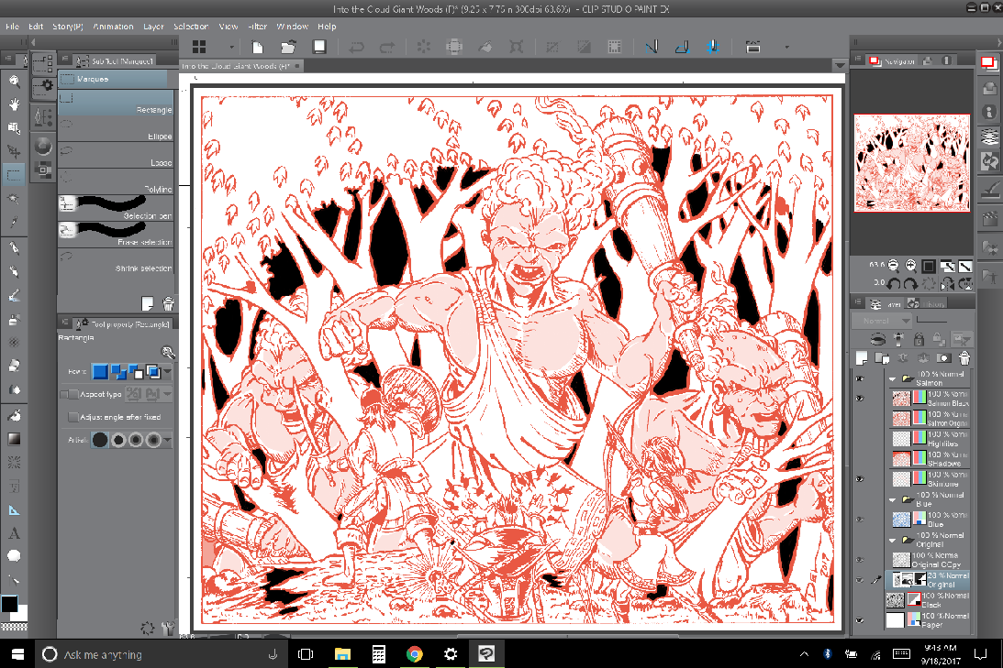The image size is (1003, 668).
Task: Hide the Salmon folder with eye icon
Action: click(x=861, y=378)
